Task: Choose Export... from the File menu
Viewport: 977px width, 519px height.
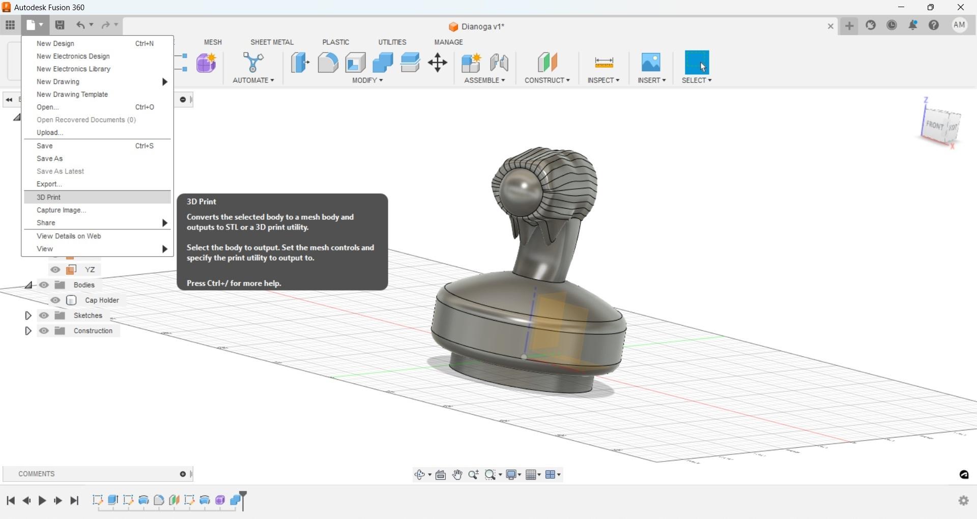Action: 97,184
